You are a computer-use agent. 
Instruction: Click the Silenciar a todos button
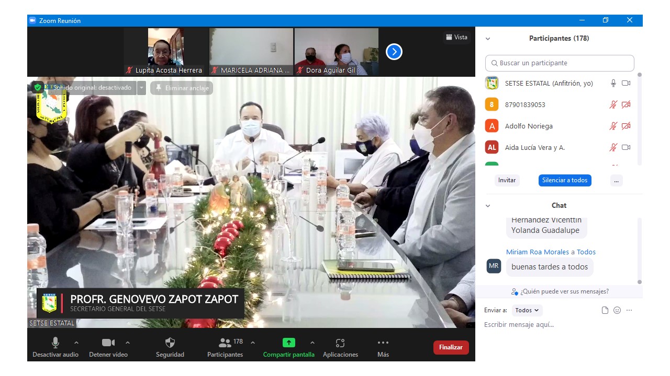(x=565, y=180)
